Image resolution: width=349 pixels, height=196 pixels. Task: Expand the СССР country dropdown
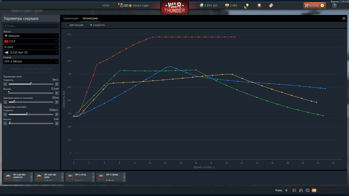tap(31, 42)
